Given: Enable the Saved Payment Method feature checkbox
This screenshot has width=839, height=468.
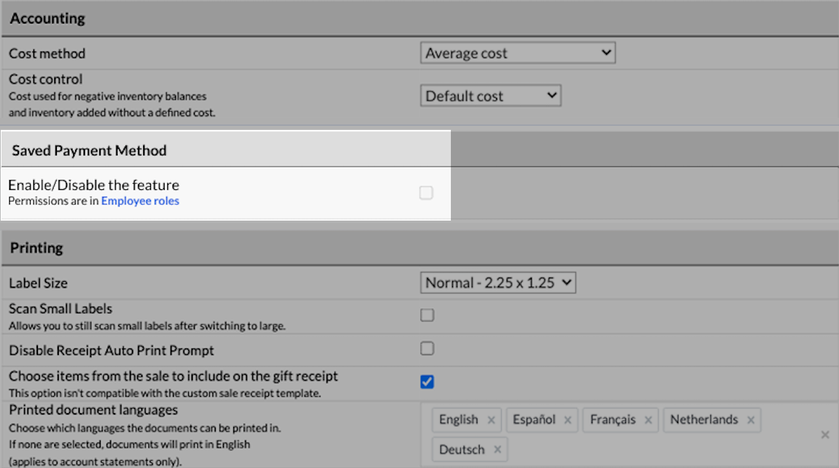Looking at the screenshot, I should point(426,193).
